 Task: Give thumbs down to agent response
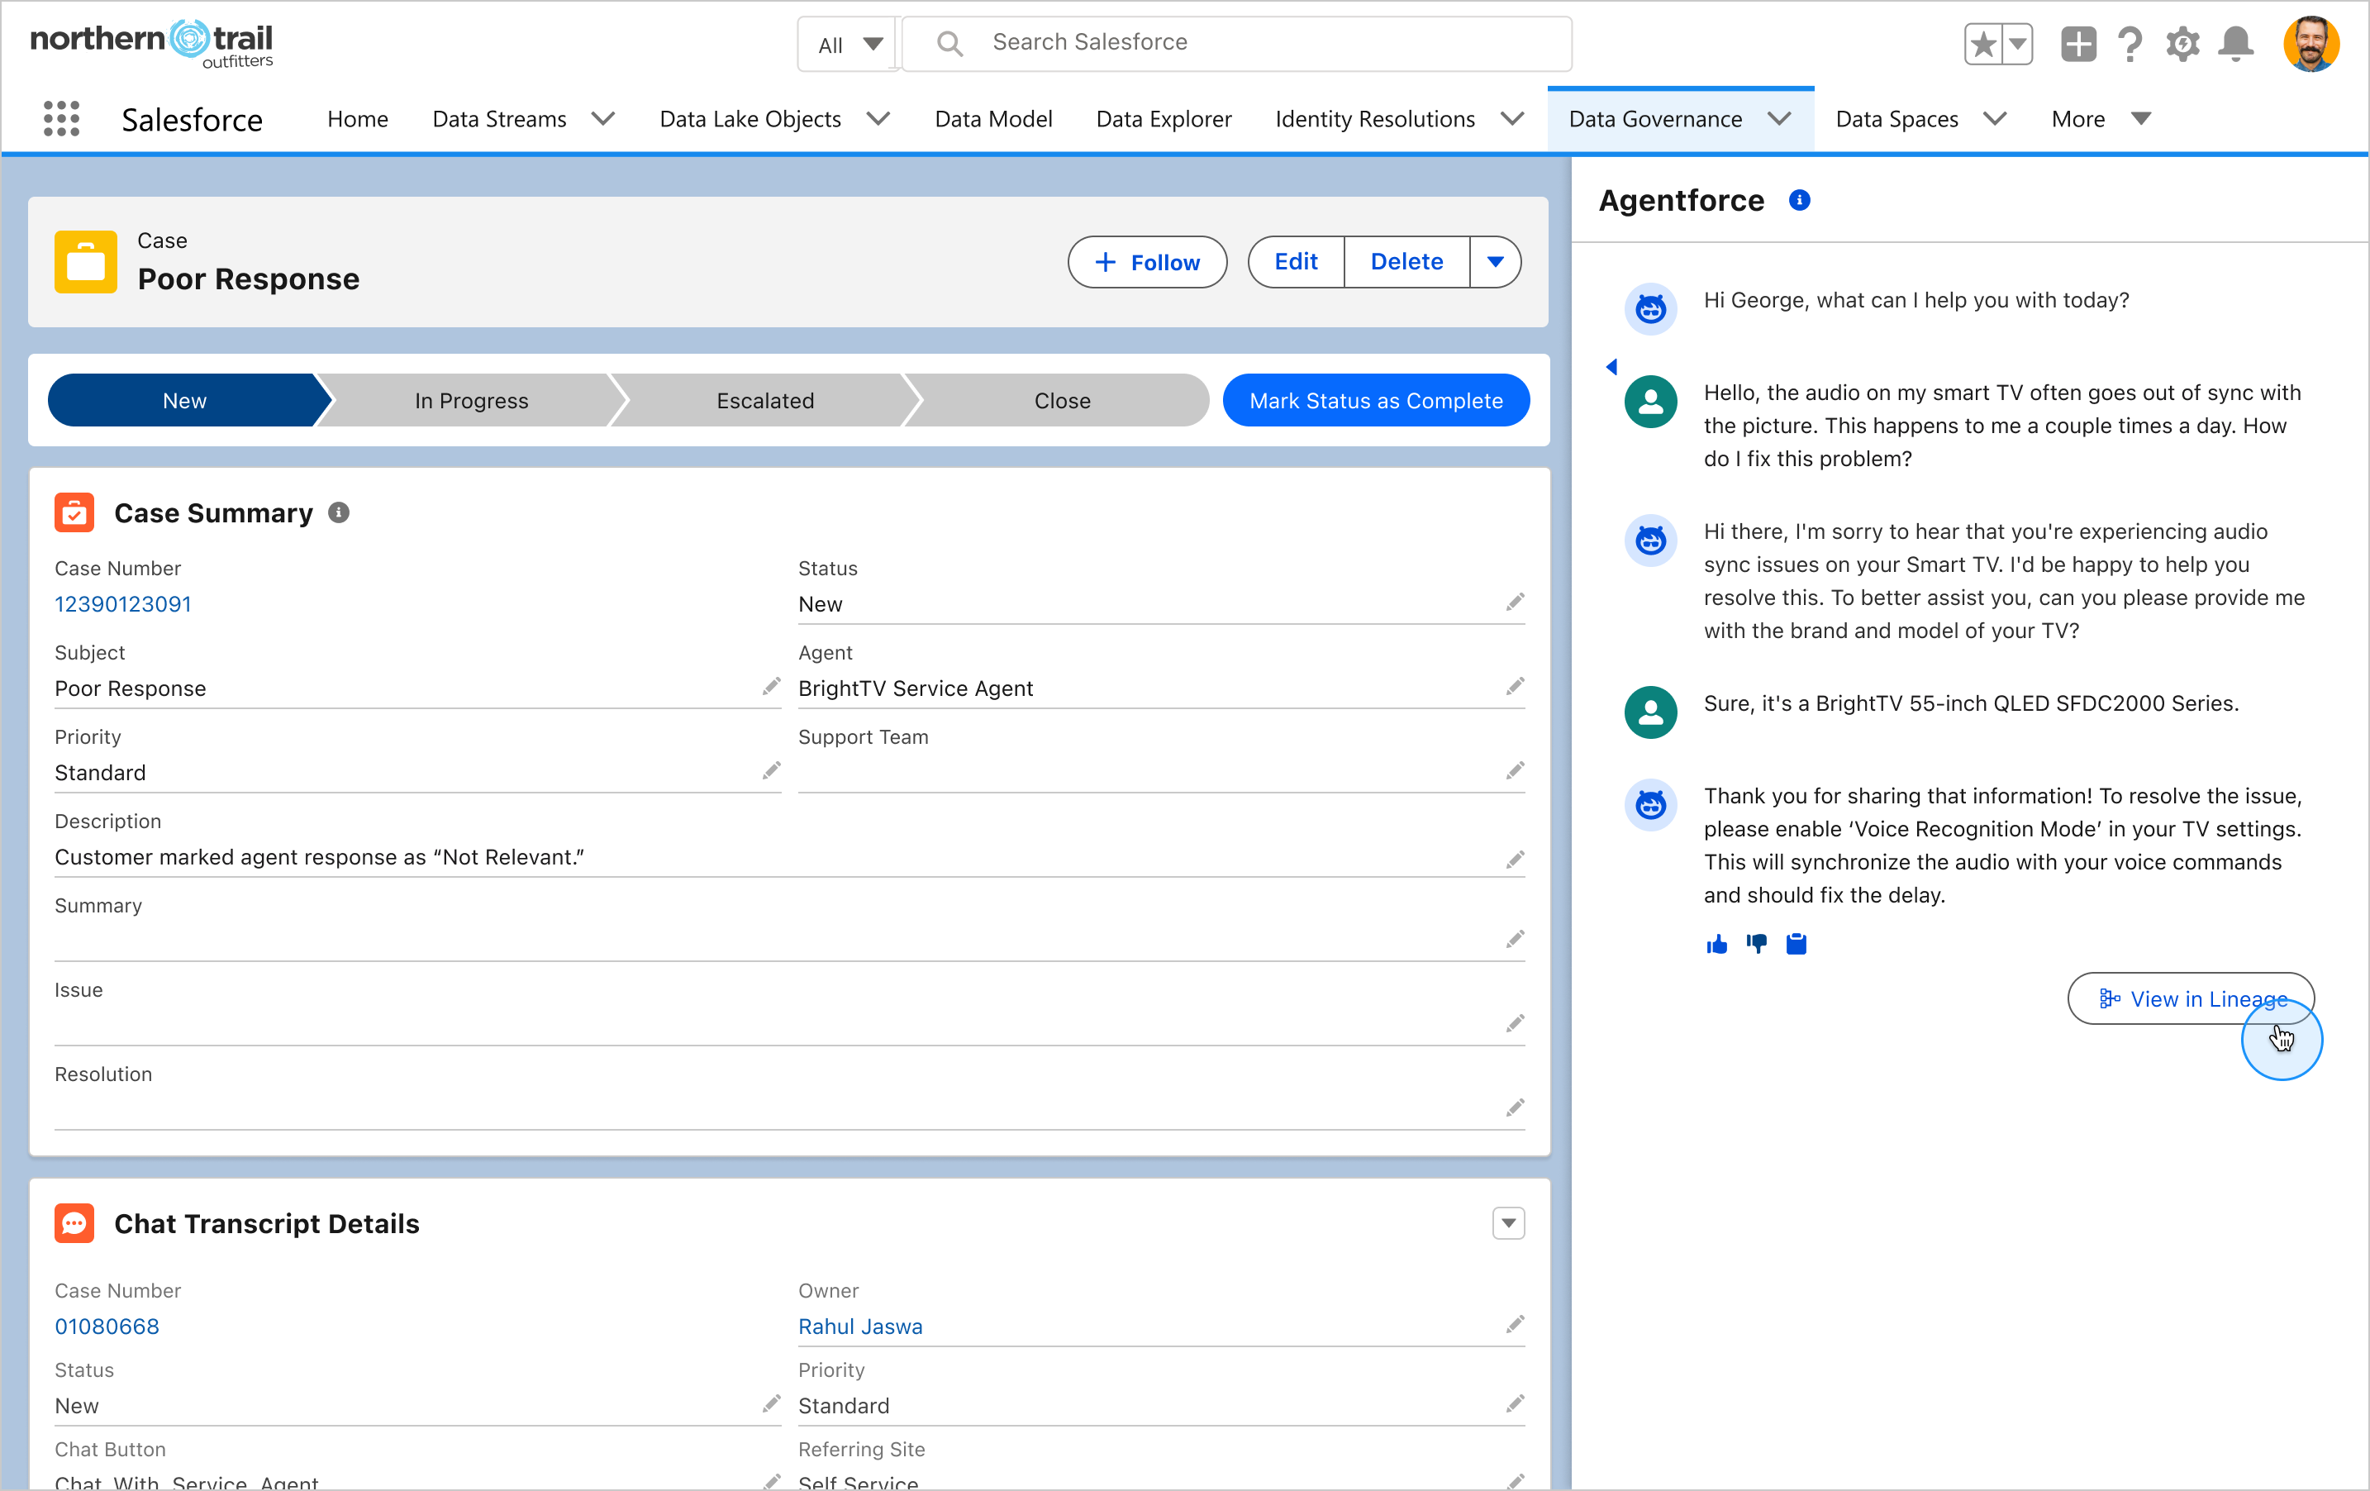pyautogui.click(x=1757, y=945)
